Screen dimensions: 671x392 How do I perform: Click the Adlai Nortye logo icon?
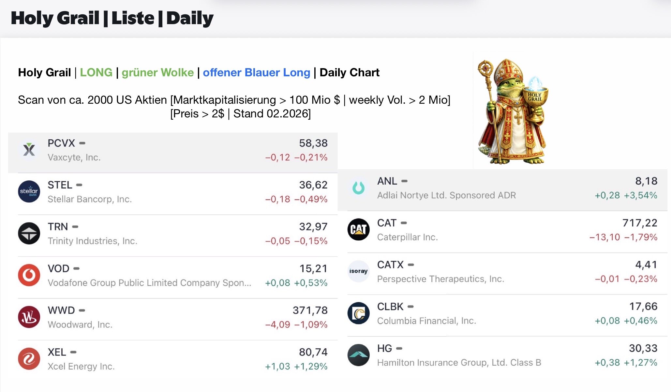[358, 188]
